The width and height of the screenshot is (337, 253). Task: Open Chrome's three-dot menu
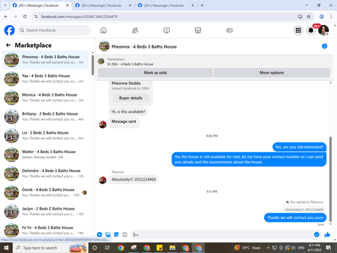click(331, 16)
